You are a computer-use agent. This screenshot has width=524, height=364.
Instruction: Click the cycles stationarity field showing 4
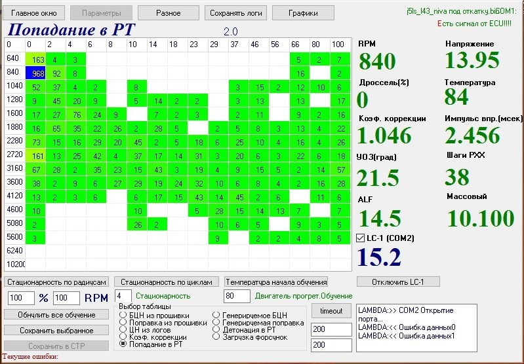[123, 296]
